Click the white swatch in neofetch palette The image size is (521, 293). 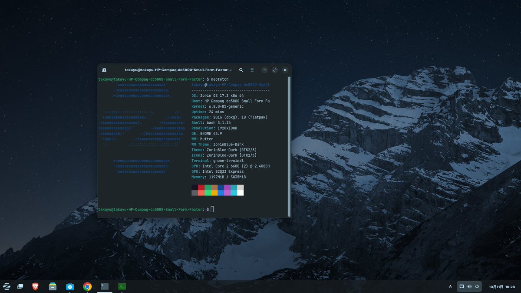[x=241, y=193]
